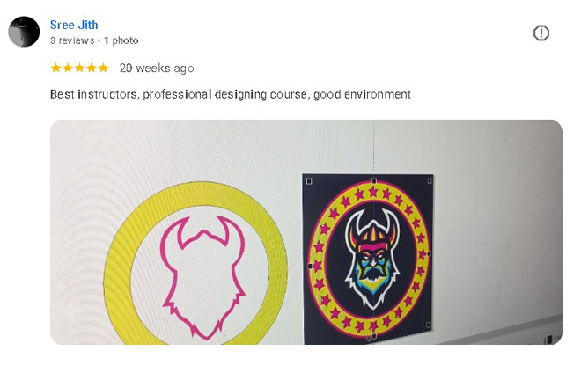Click right-middle selection handle of viking badge

coord(429,253)
